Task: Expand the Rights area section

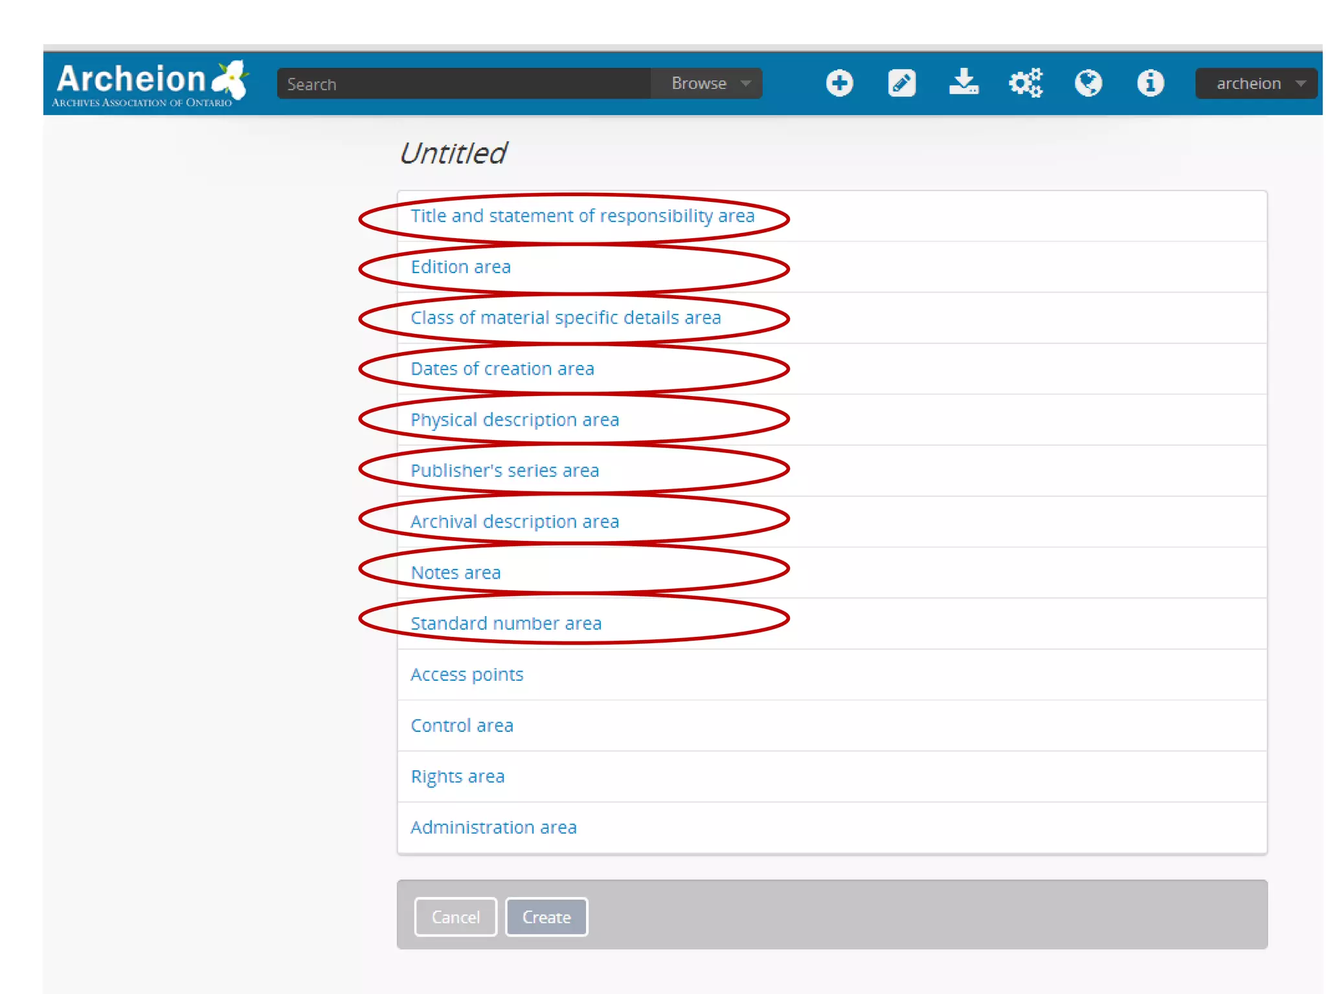Action: coord(457,777)
